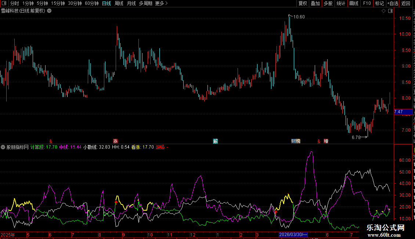The height and width of the screenshot is (239, 415).
Task: Open the dropdown next to 雪峰科技 title
Action: (49, 11)
